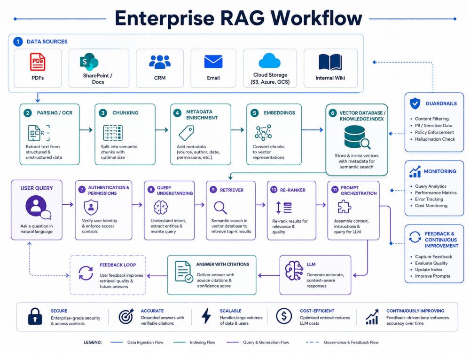Click the RE-RANKER heading

(293, 190)
